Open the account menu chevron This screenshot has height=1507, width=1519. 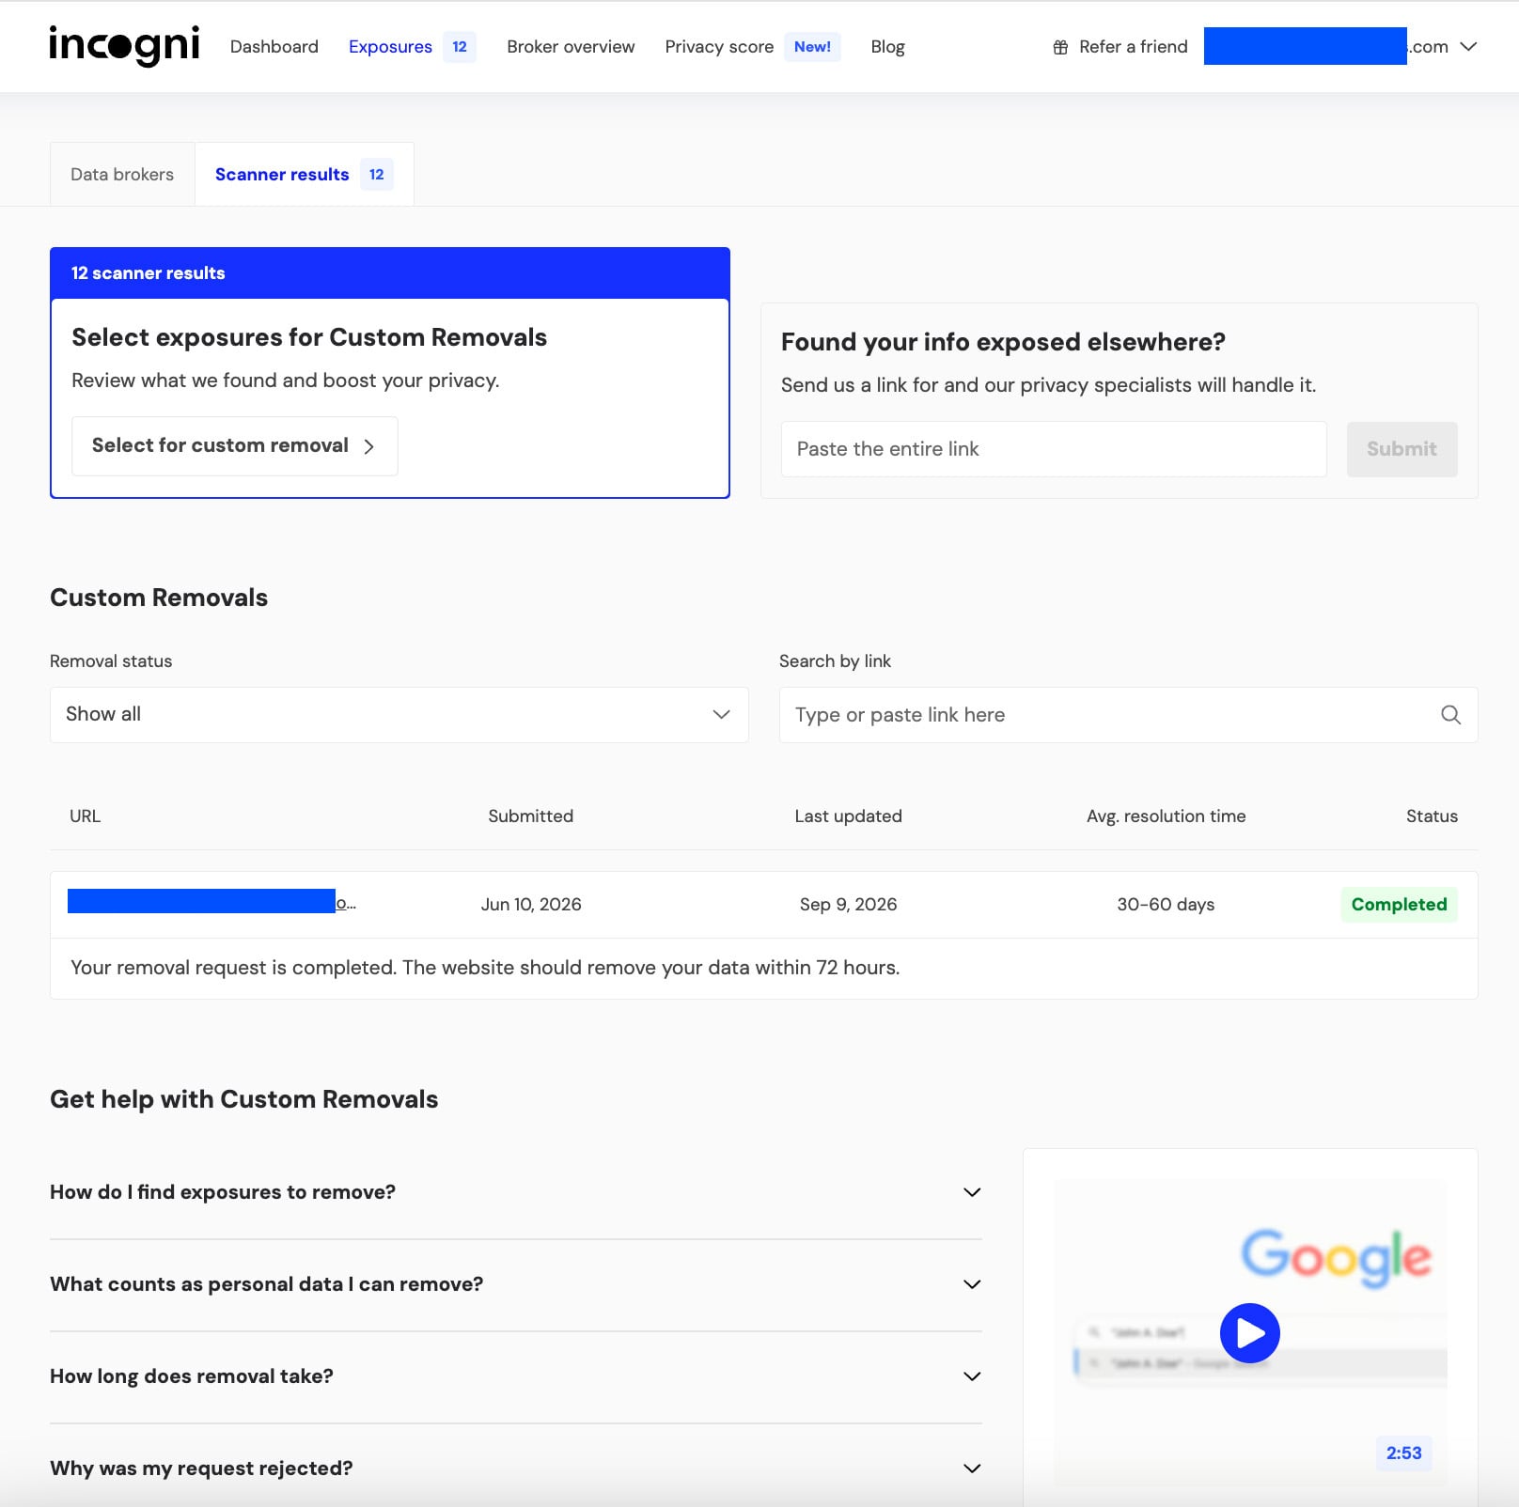click(1468, 47)
